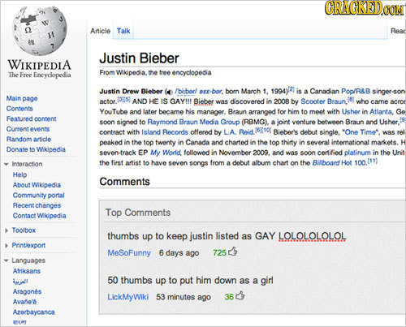Select Avañe'ẽ language link
This screenshot has width=406, height=327.
(x=24, y=302)
